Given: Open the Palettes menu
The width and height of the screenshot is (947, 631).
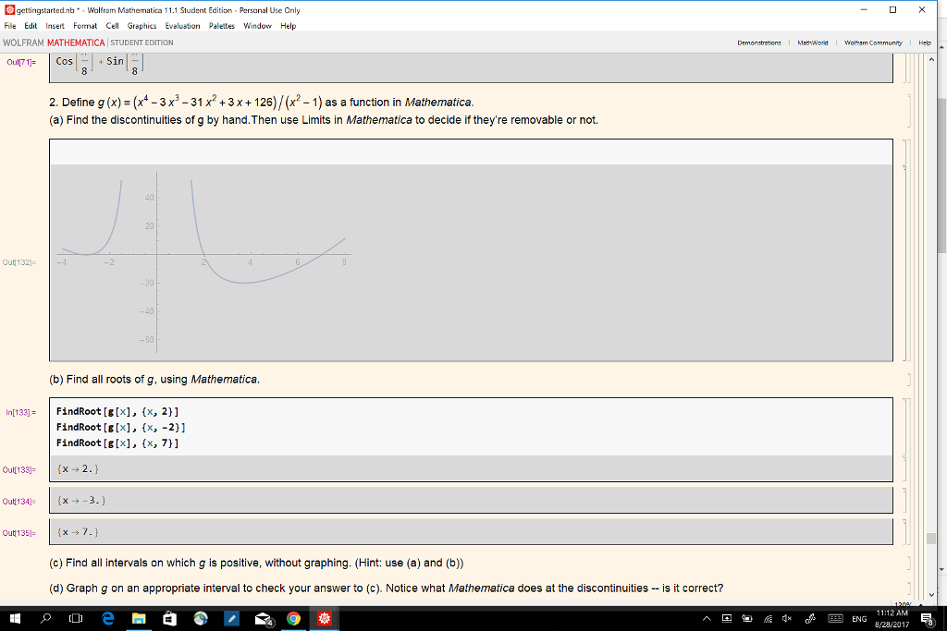Looking at the screenshot, I should 222,26.
